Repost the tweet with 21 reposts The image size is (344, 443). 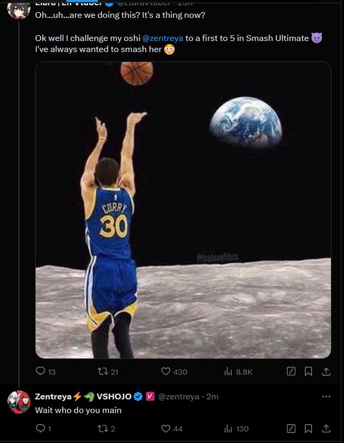(x=103, y=372)
